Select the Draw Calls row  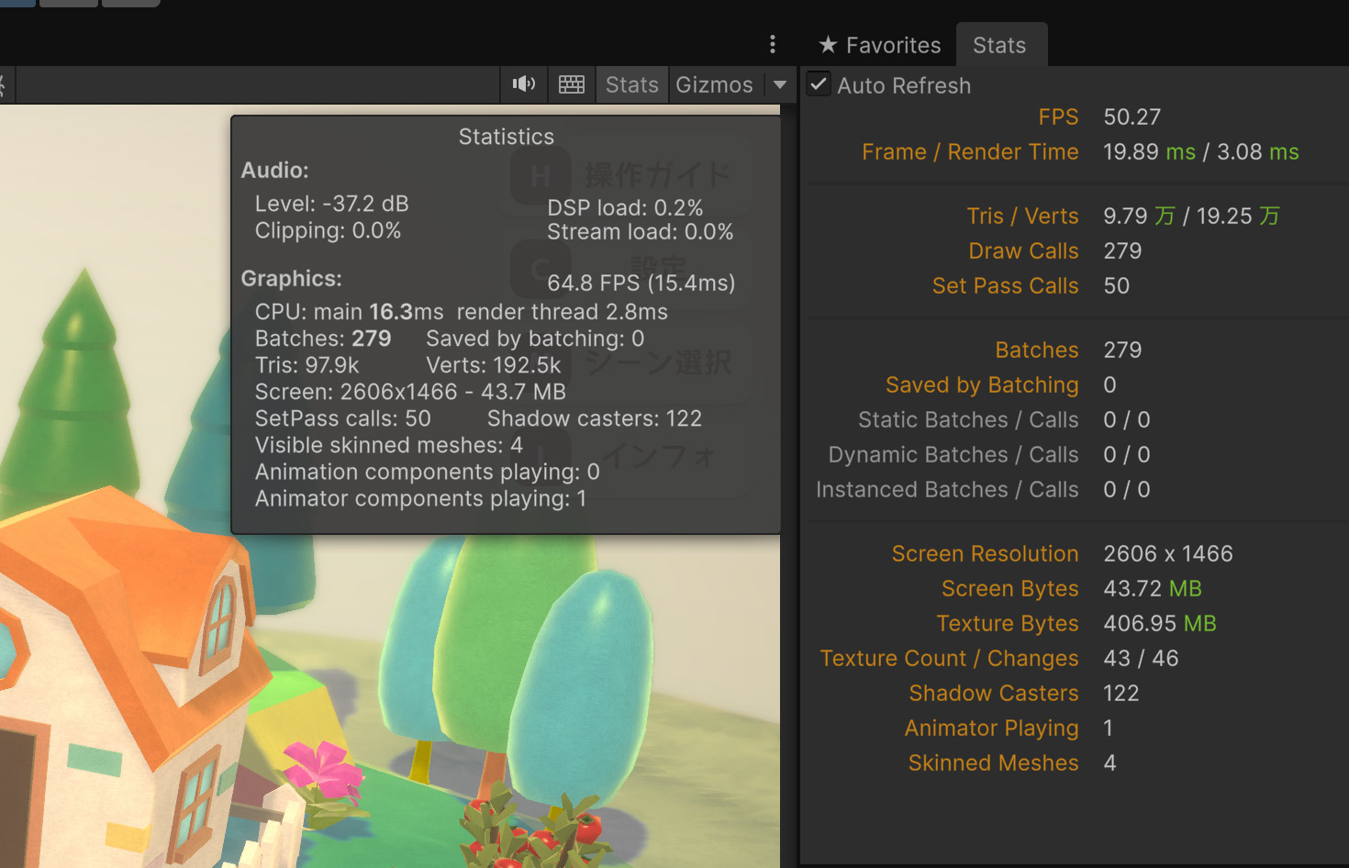click(x=1023, y=250)
